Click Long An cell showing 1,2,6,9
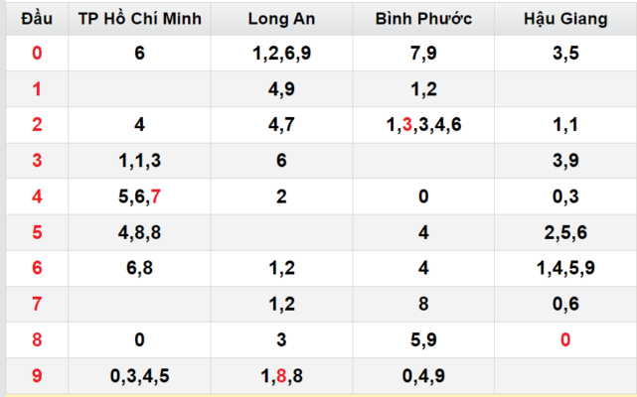The height and width of the screenshot is (397, 637). click(x=281, y=54)
